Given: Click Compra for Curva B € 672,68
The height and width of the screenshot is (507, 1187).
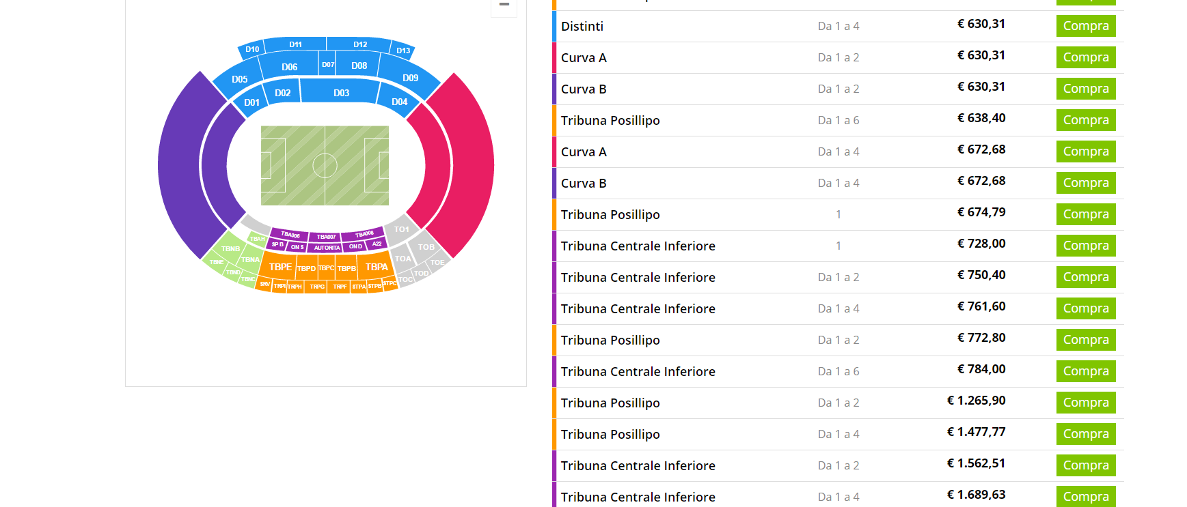Looking at the screenshot, I should (1085, 183).
